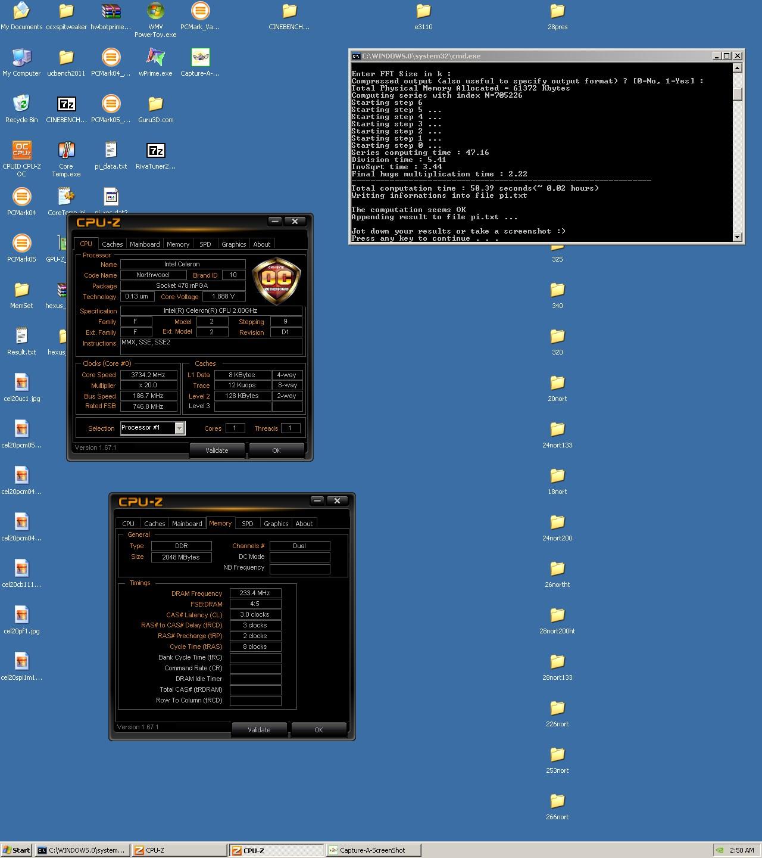The width and height of the screenshot is (762, 858).
Task: Switch to CPU tab in lower CPU-Z window
Action: click(128, 524)
